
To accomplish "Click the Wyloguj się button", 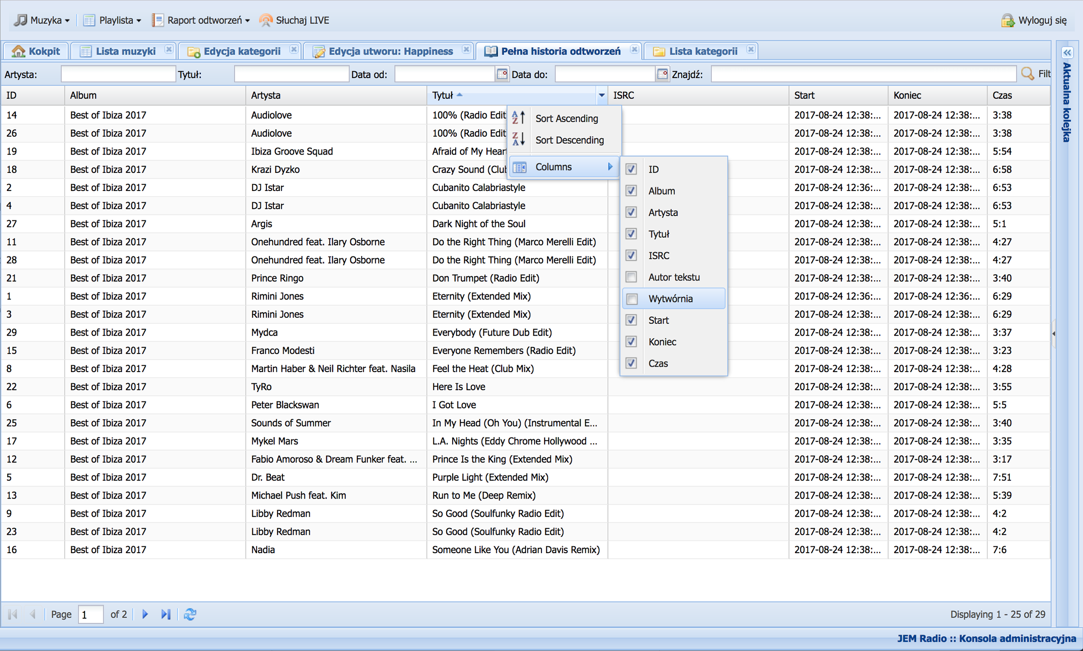I will click(x=1034, y=20).
